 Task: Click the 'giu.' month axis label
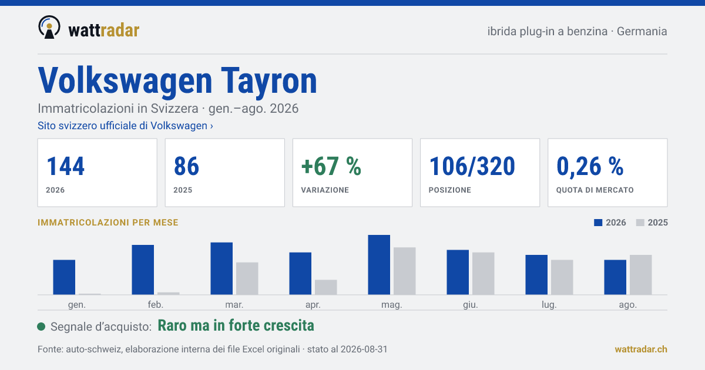tap(471, 305)
